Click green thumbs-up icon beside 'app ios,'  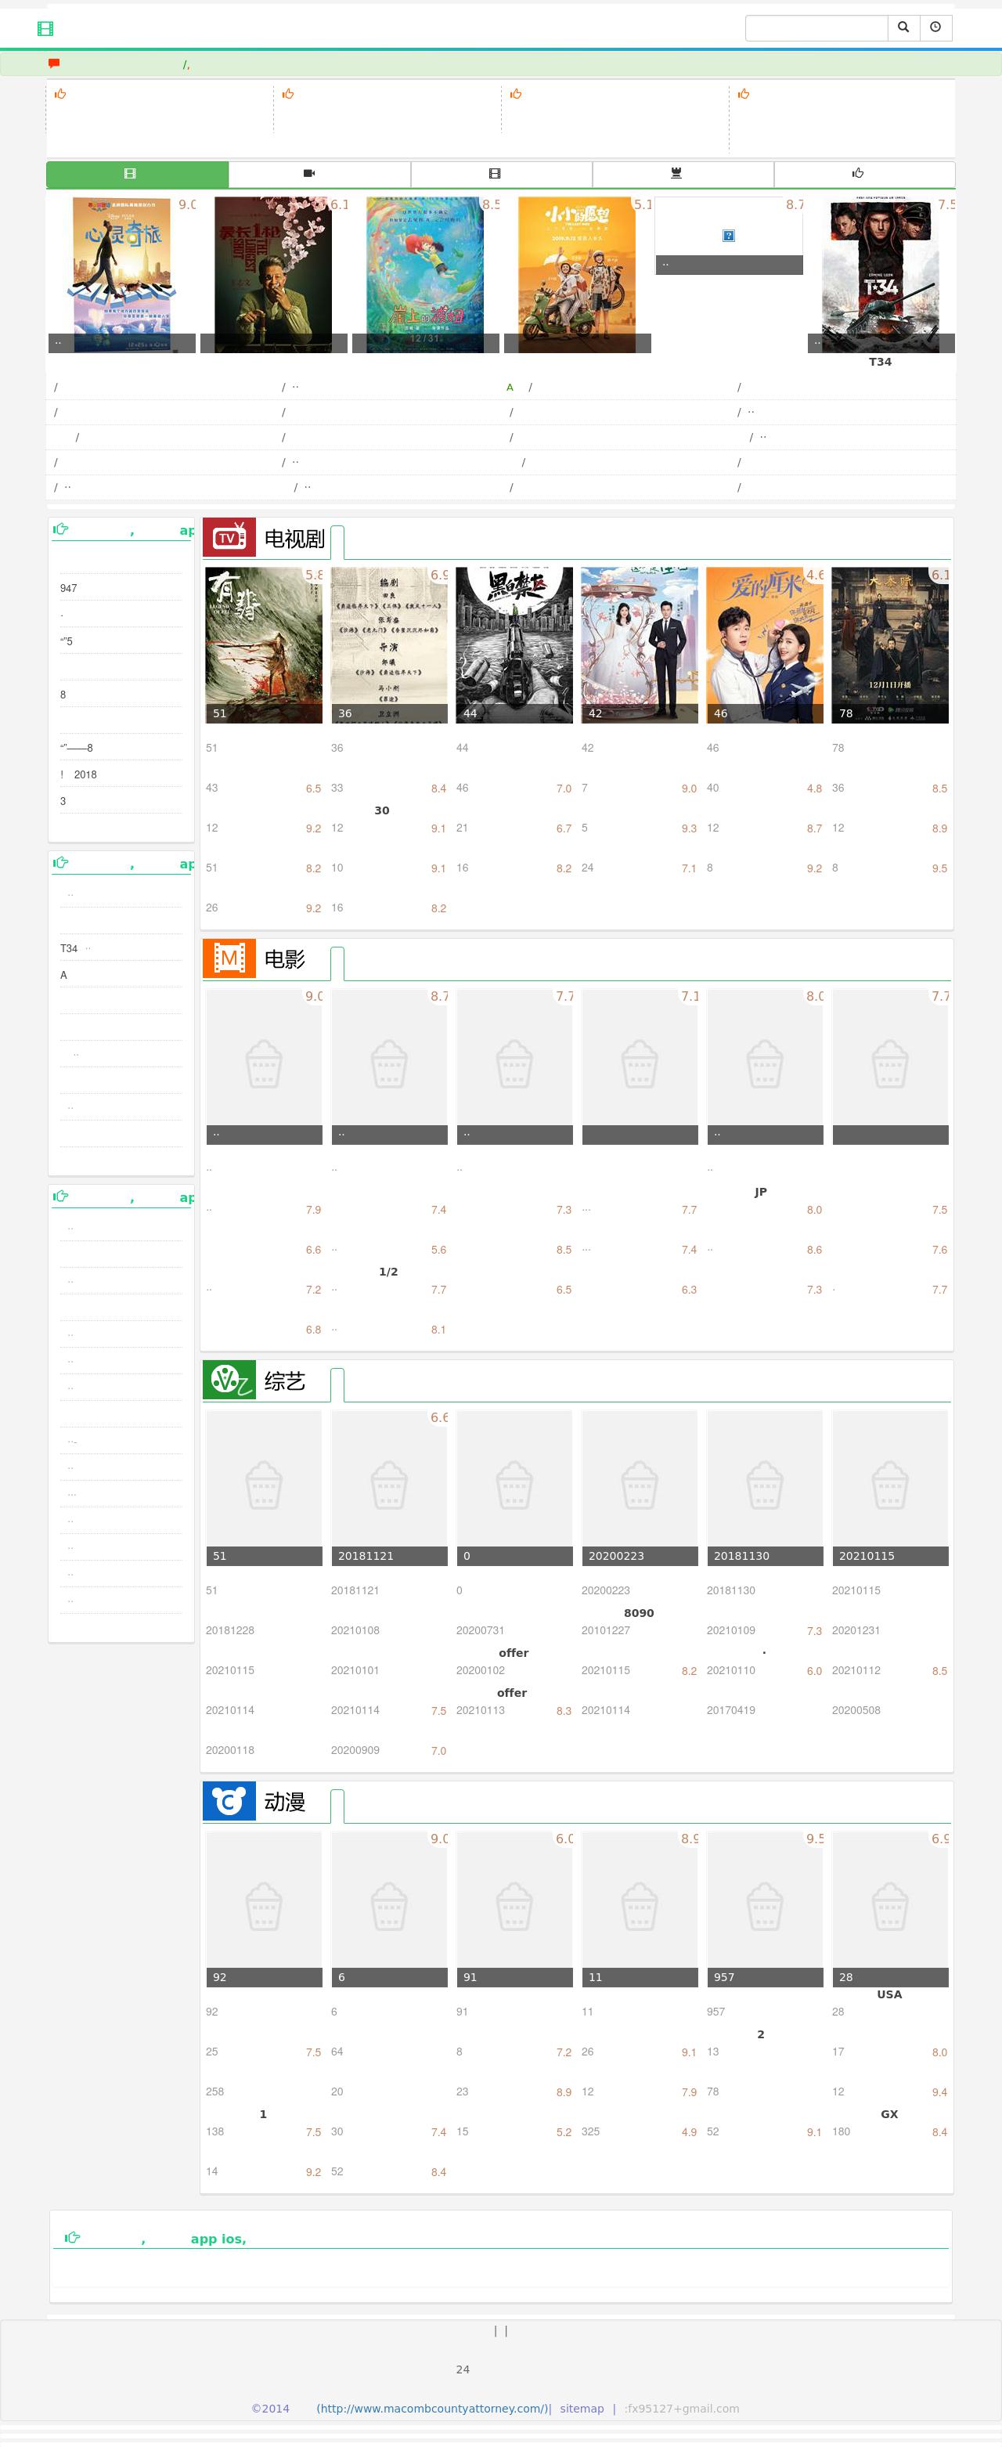(72, 2238)
